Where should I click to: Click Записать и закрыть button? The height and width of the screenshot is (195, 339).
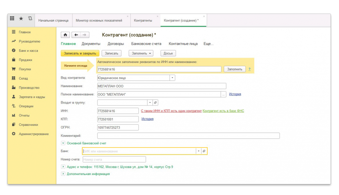pos(80,53)
